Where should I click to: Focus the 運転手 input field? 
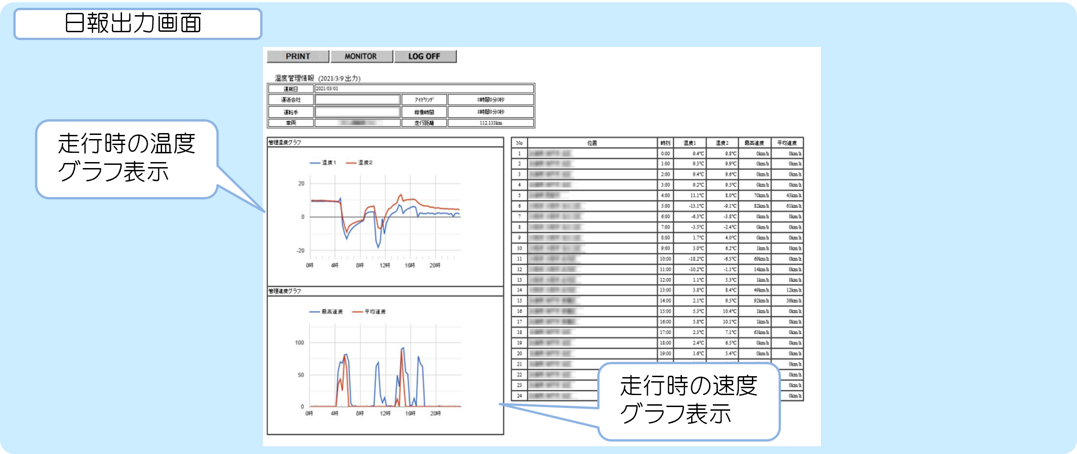point(357,112)
